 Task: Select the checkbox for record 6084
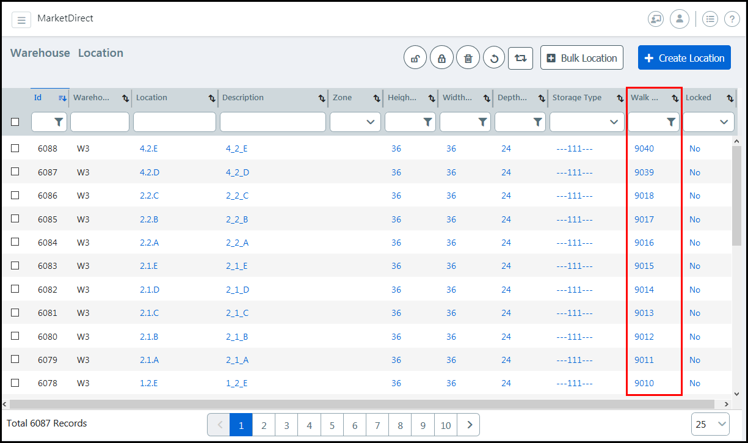point(15,243)
